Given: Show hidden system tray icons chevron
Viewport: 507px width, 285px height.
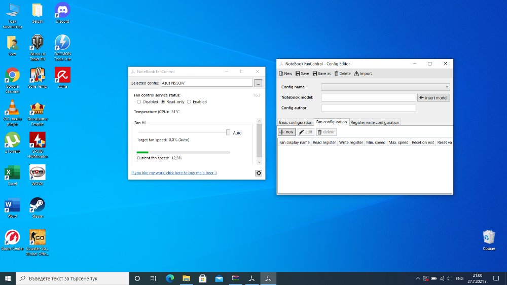Looking at the screenshot, I should click(x=418, y=278).
